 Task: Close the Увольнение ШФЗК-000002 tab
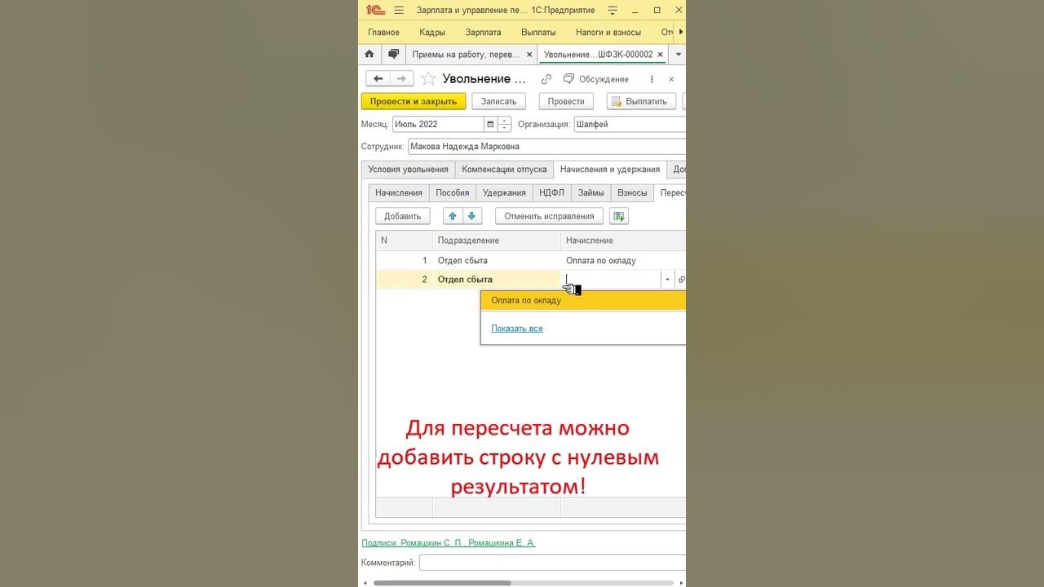pos(661,55)
